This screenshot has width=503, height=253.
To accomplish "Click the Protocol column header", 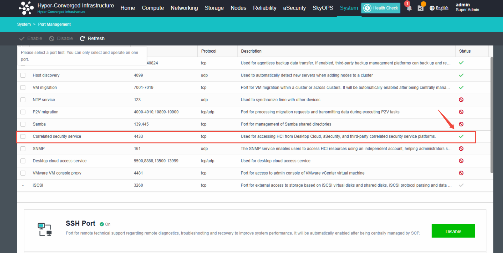I will point(209,51).
